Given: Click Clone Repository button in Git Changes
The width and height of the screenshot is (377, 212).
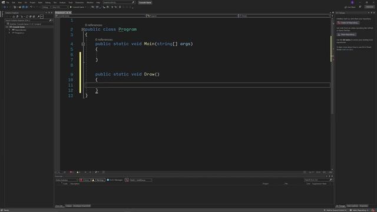Looking at the screenshot, I should click(x=346, y=35).
